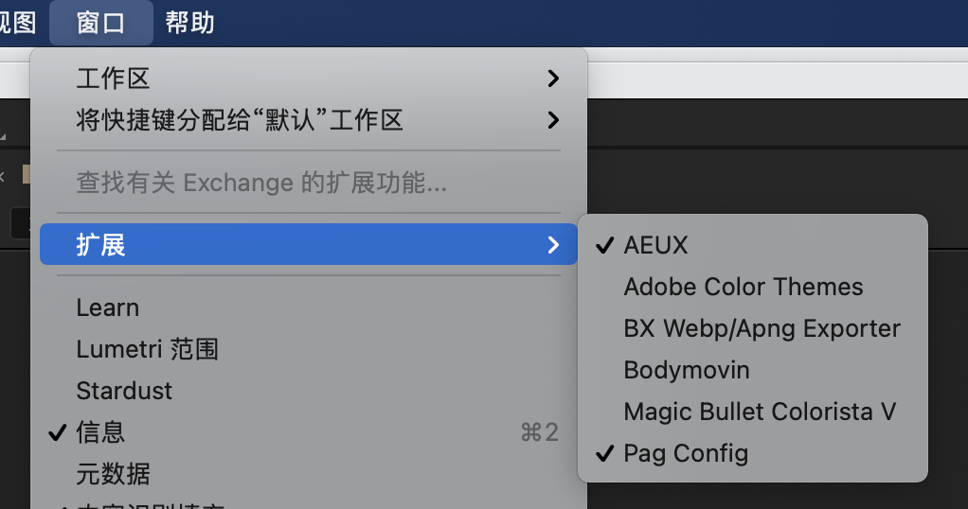Click the dark input field behind menu
The image size is (968, 509).
tap(21, 222)
